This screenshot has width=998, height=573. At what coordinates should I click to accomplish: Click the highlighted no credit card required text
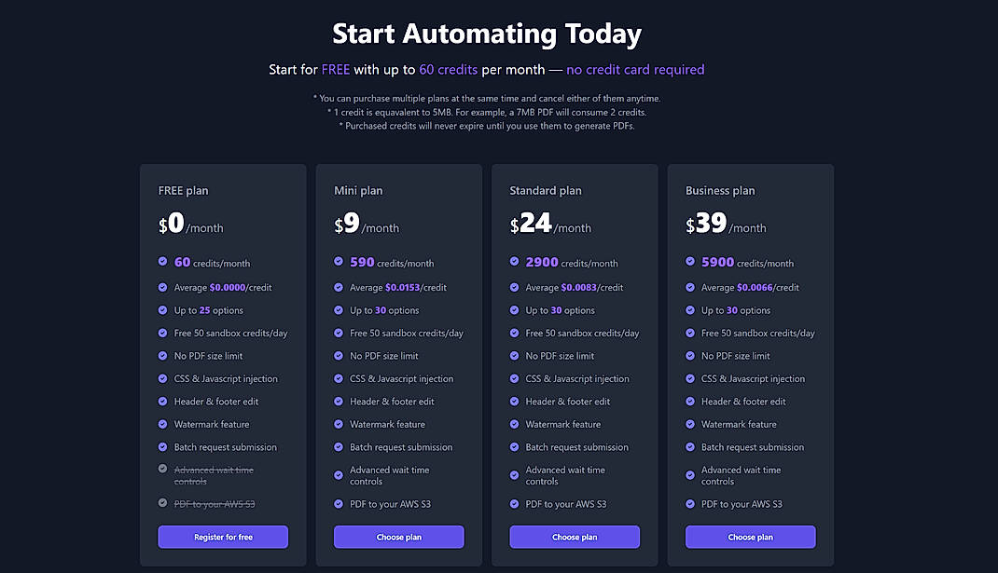point(635,69)
